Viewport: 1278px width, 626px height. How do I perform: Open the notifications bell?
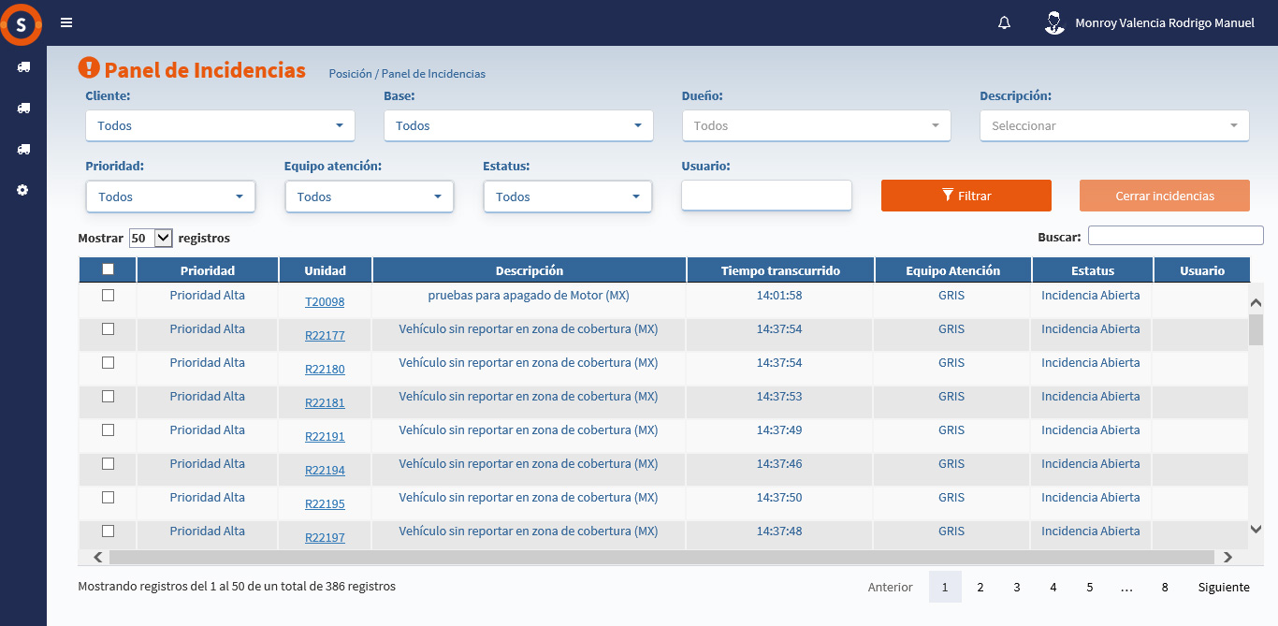[x=1004, y=23]
